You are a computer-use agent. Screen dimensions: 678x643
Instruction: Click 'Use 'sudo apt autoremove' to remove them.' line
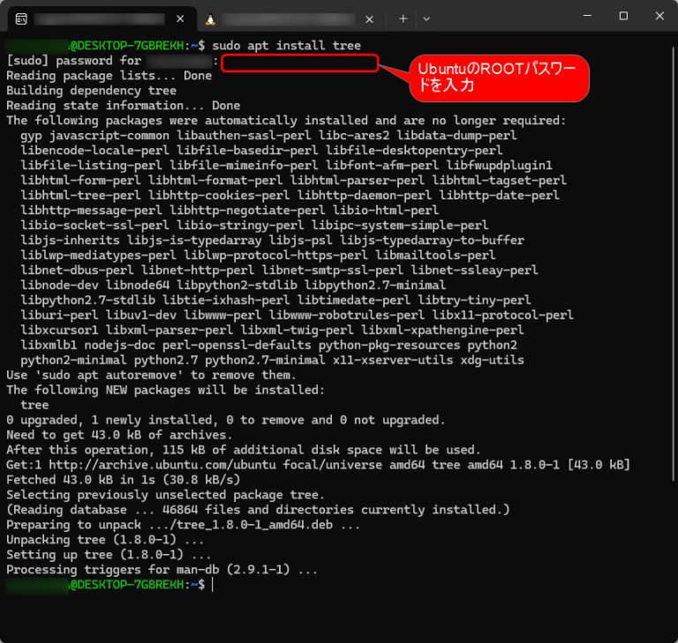coord(151,375)
